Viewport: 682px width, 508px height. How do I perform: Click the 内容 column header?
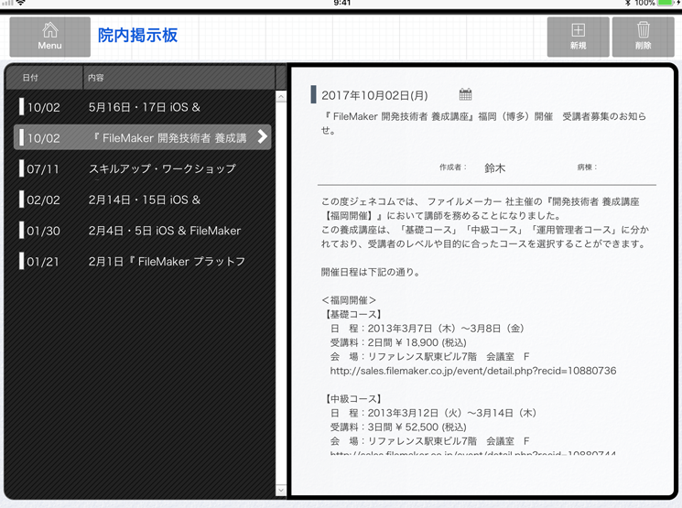pos(179,78)
